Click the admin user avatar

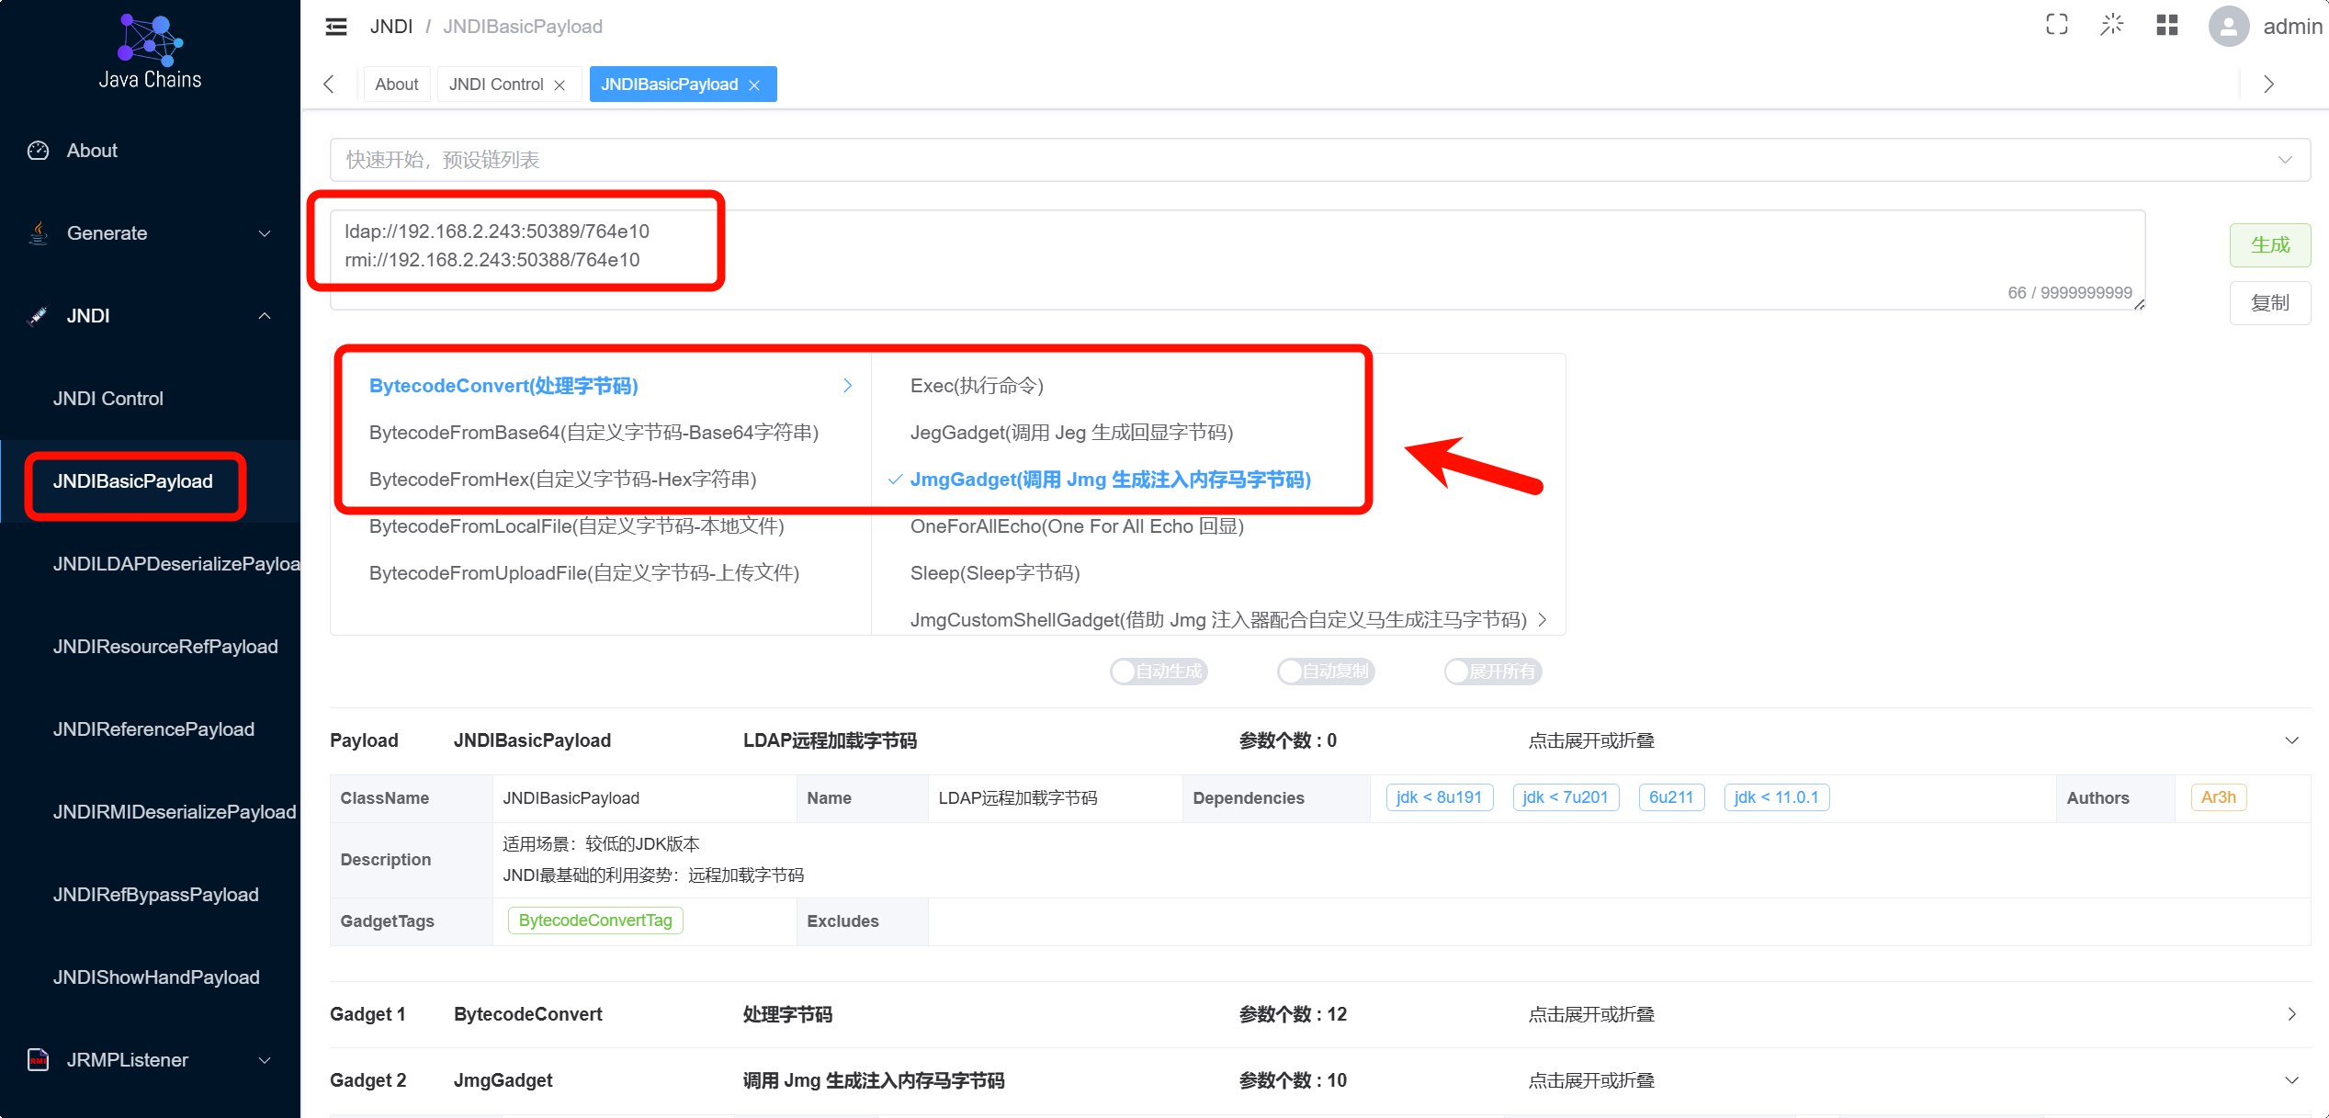click(2228, 26)
